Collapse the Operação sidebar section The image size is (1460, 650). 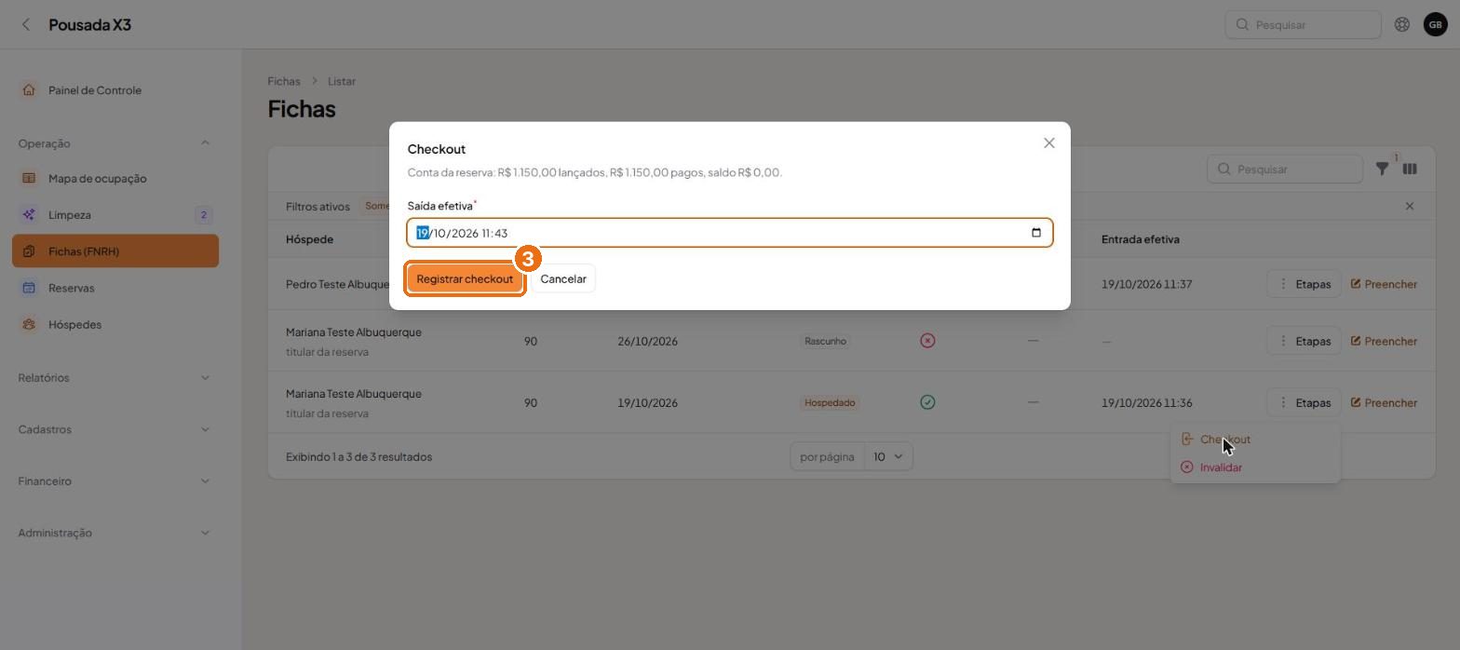click(x=115, y=143)
